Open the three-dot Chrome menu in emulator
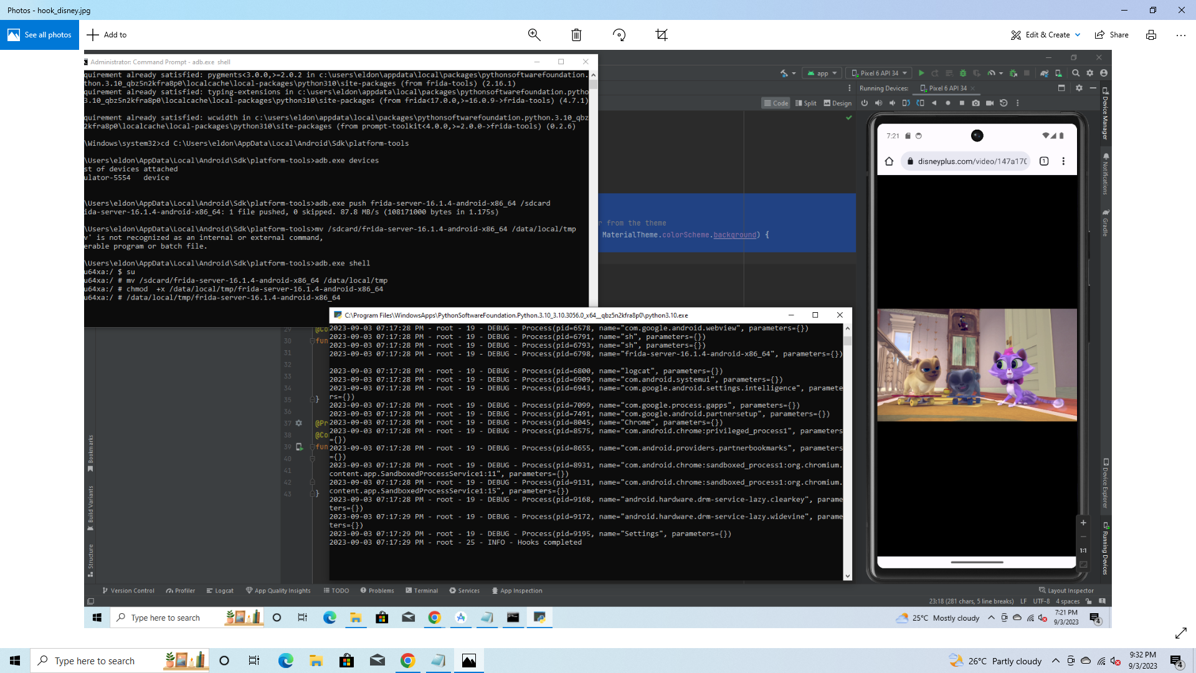The image size is (1196, 673). (x=1063, y=161)
